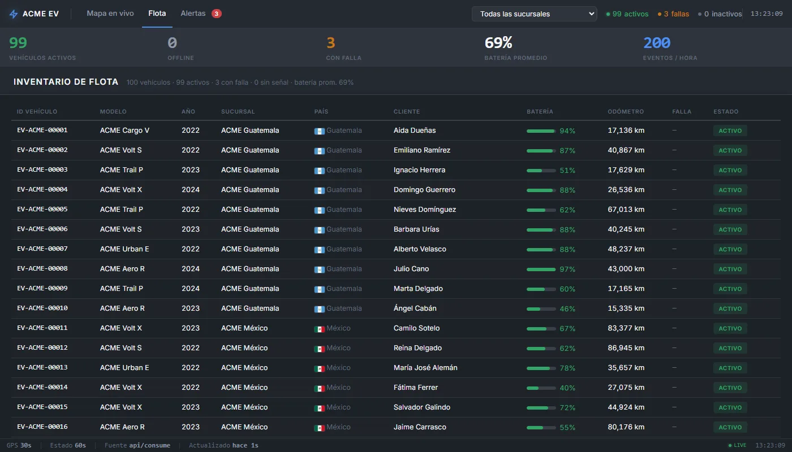Click the 40% battery bar for Fátima Ferrer

(541, 388)
